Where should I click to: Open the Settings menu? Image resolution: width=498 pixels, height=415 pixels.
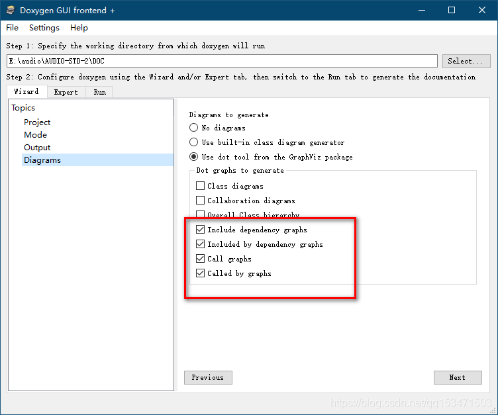click(44, 28)
